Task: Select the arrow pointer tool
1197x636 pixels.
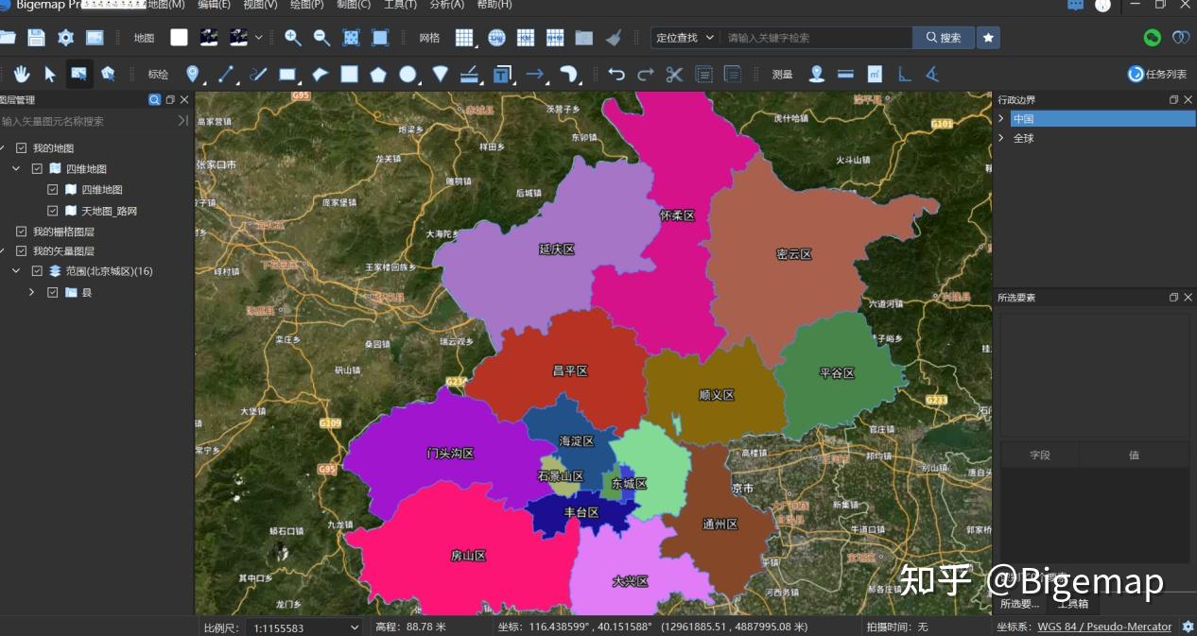Action: [50, 74]
